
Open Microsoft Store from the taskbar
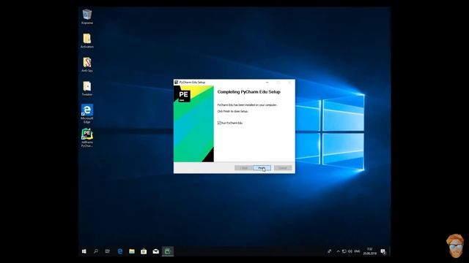click(144, 251)
